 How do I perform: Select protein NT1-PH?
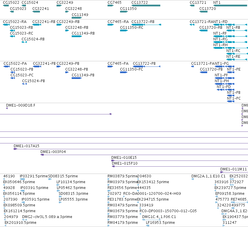(221, 81)
